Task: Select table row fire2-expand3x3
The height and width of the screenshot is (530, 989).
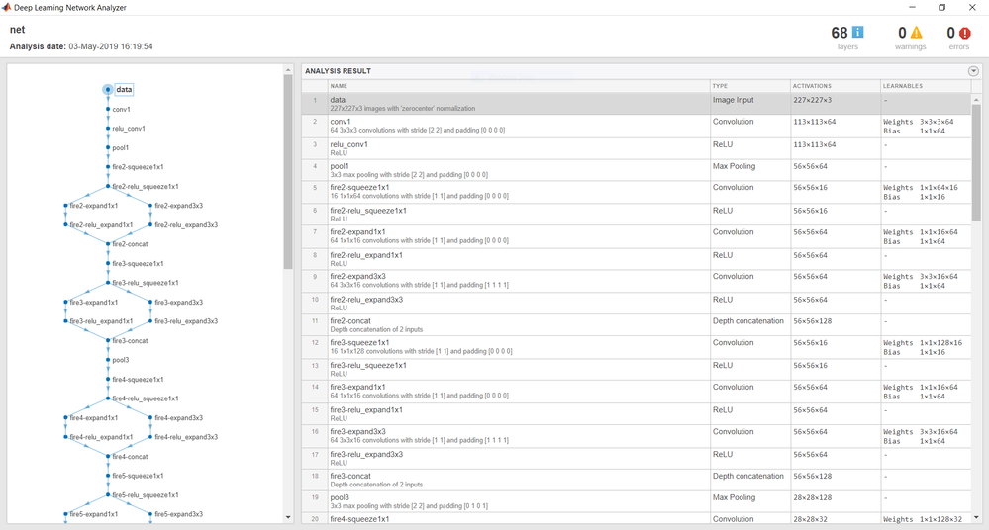Action: (637, 281)
